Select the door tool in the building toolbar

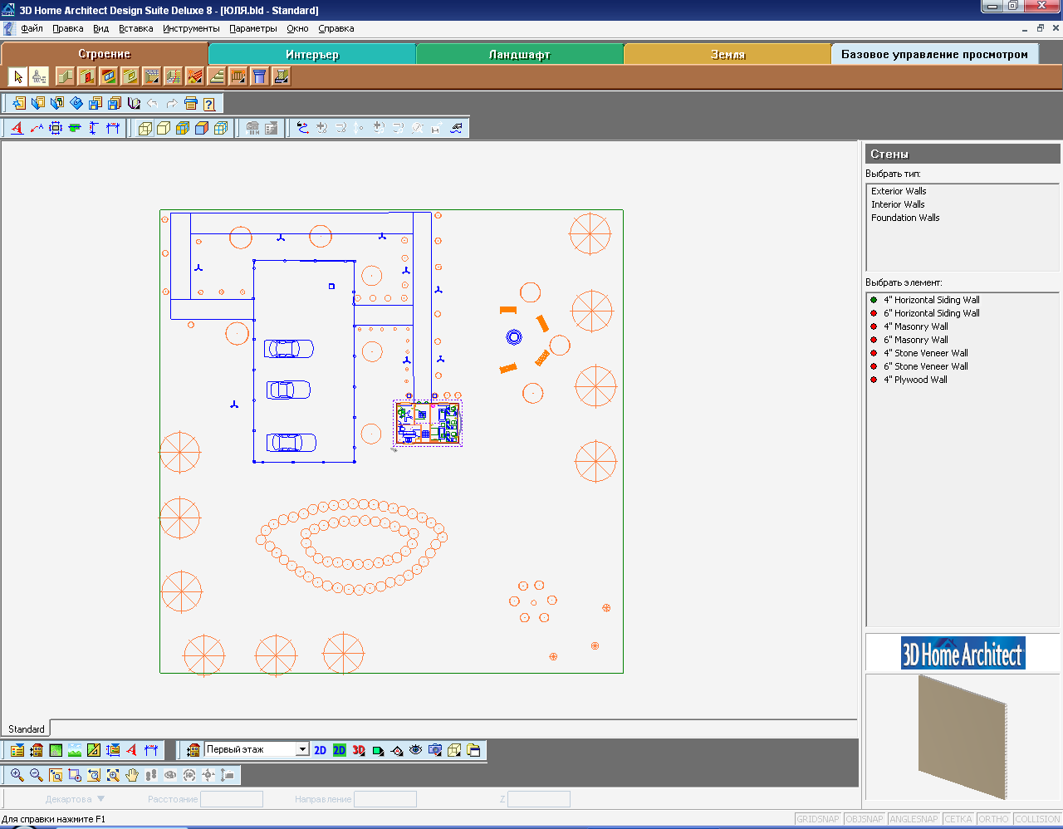87,77
